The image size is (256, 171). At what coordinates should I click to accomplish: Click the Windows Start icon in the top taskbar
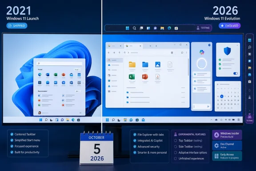point(128,28)
